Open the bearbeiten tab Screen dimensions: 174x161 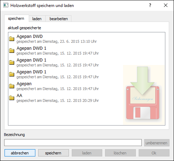coord(59,19)
